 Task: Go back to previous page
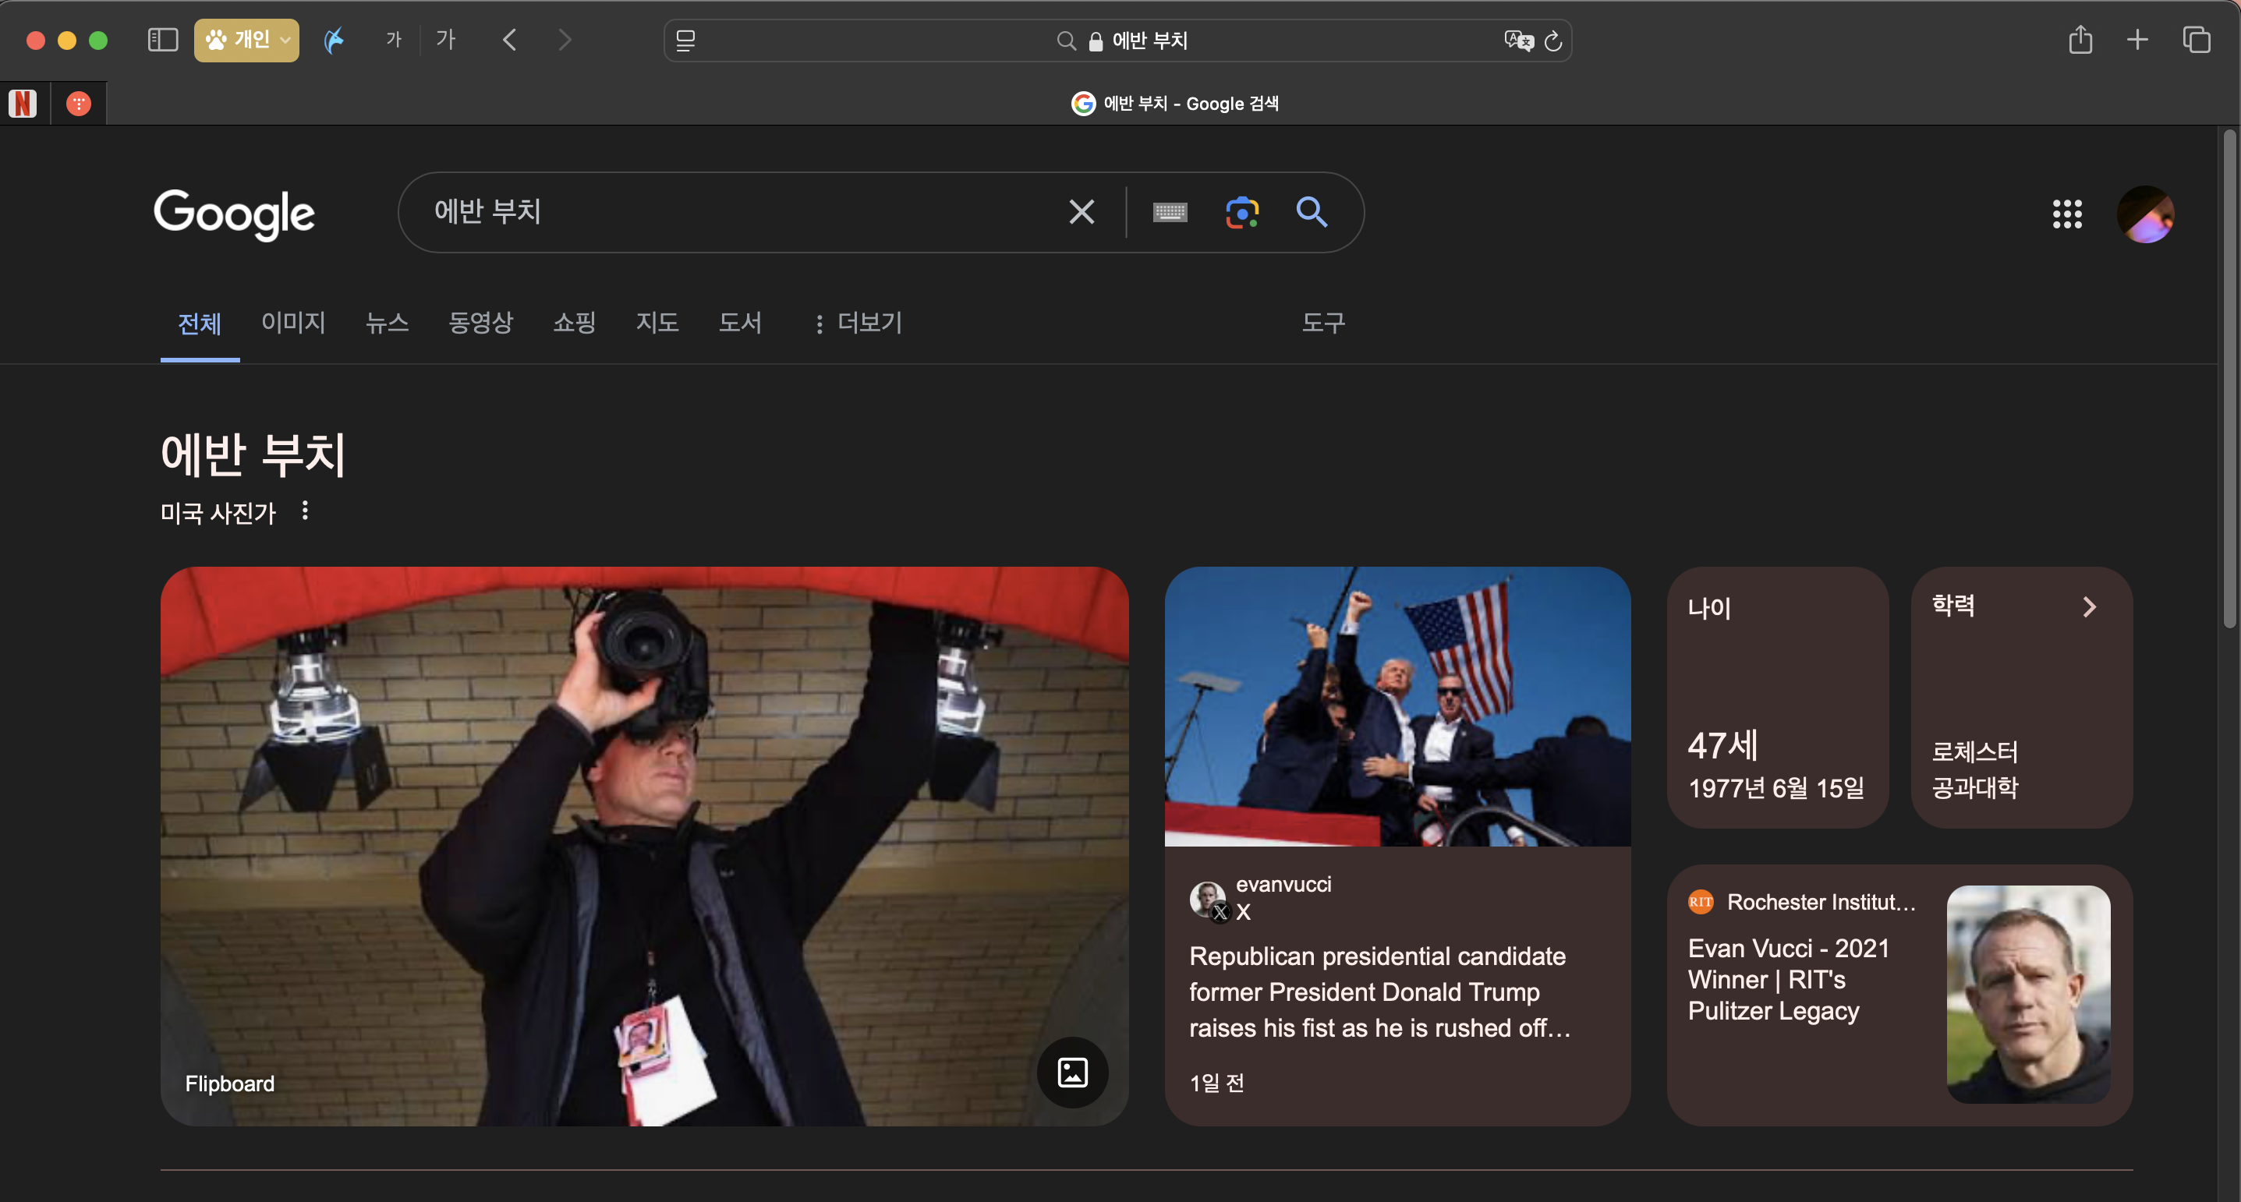pos(510,40)
